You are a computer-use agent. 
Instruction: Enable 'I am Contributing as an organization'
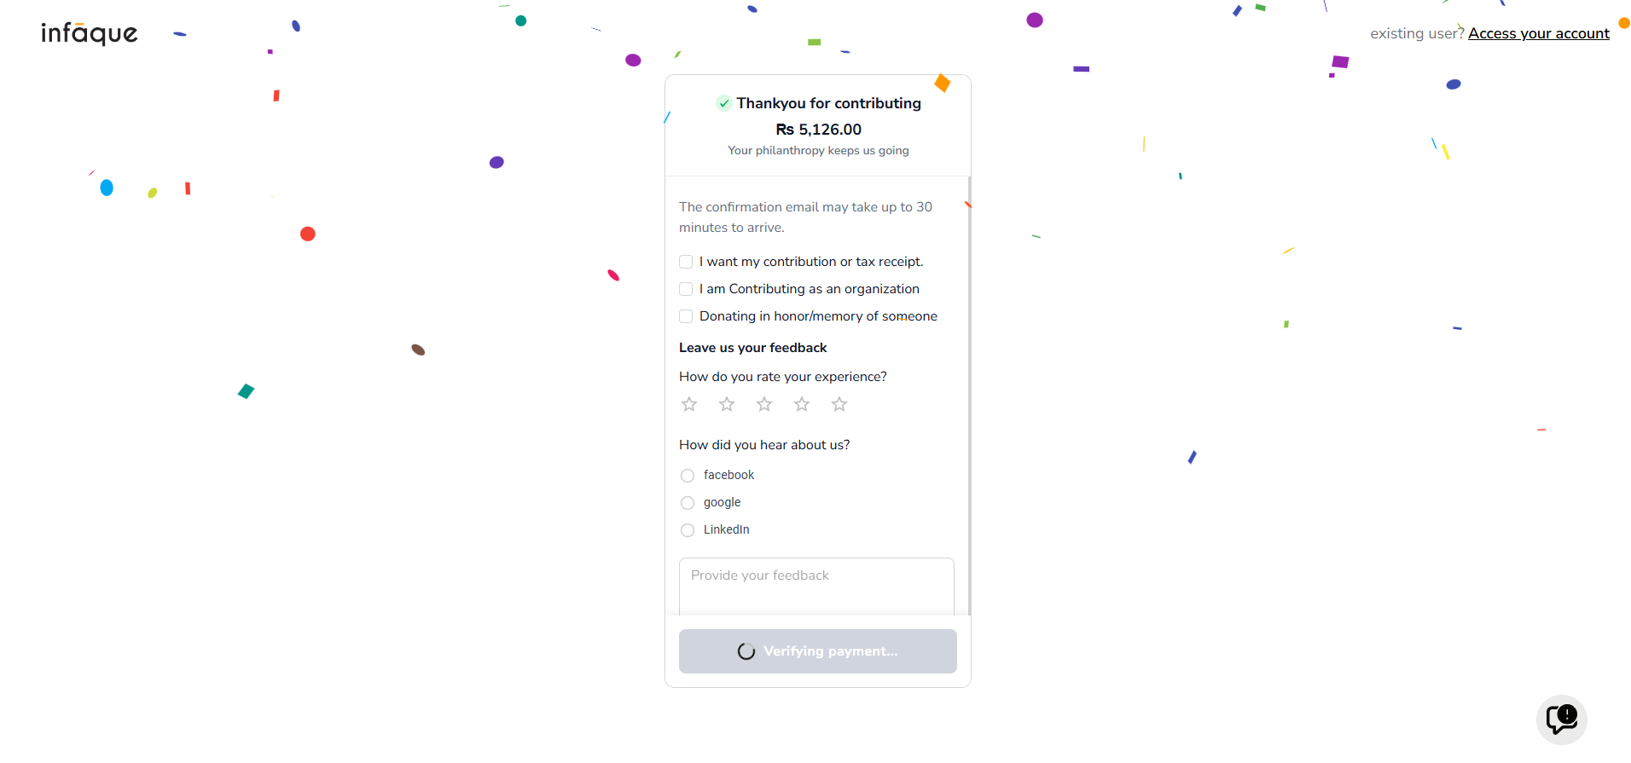(x=686, y=289)
